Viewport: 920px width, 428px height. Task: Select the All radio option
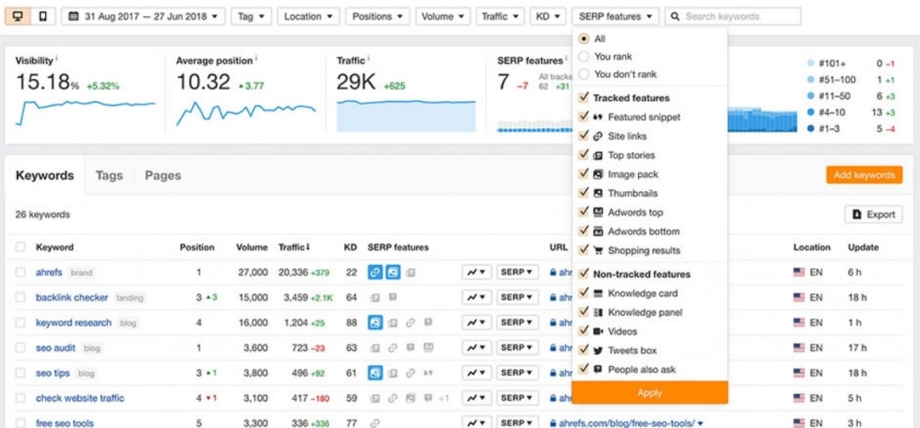[x=583, y=39]
